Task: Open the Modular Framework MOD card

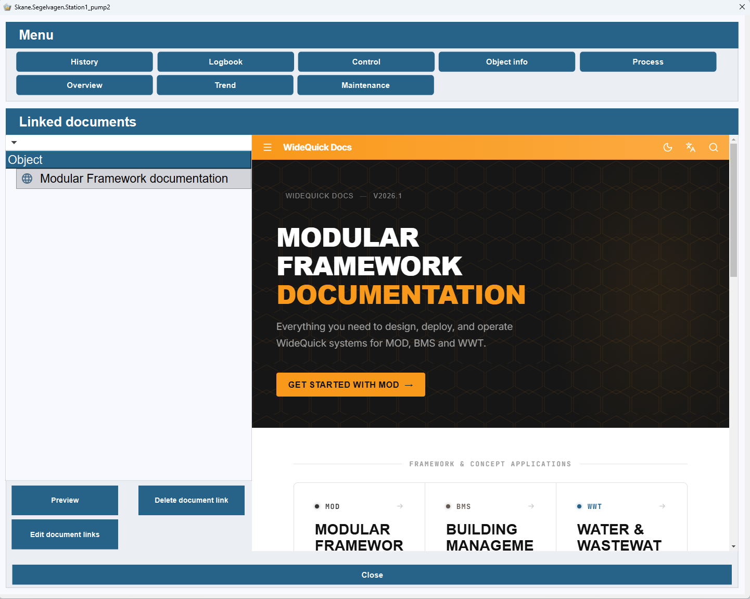Action: [359, 517]
